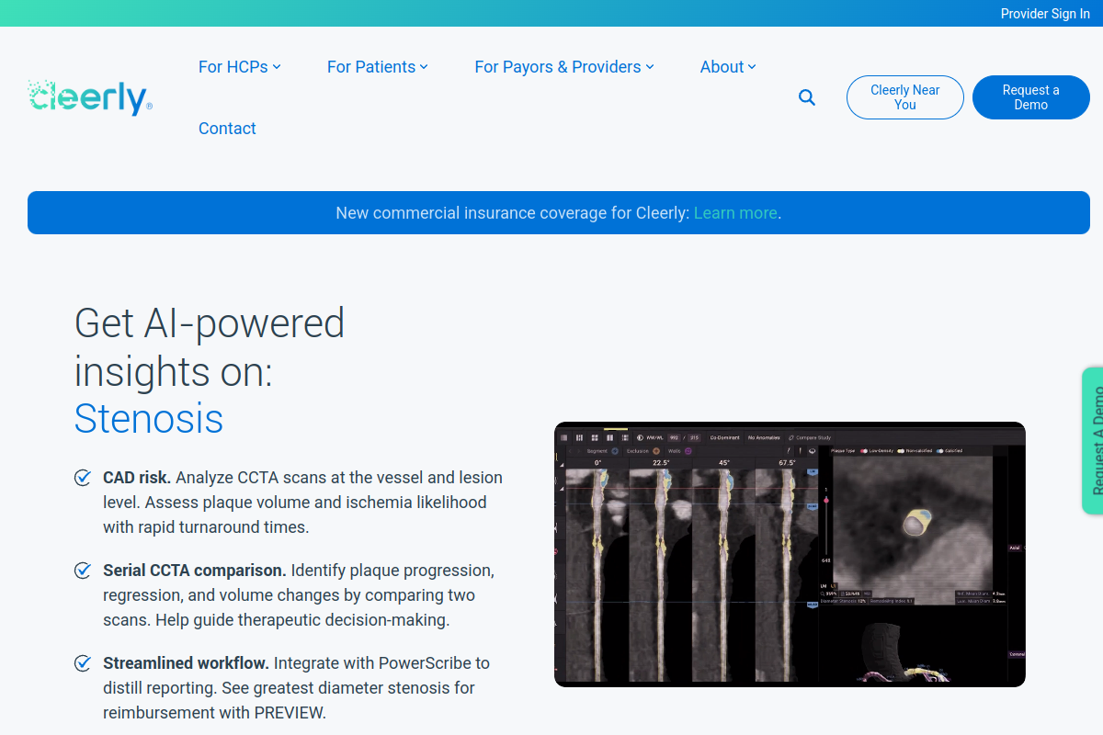Click the "Streamlined workflow." text

click(x=186, y=663)
